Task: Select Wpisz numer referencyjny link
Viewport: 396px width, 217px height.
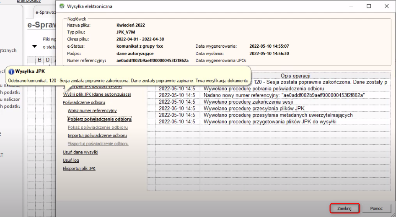Action: [x=92, y=110]
